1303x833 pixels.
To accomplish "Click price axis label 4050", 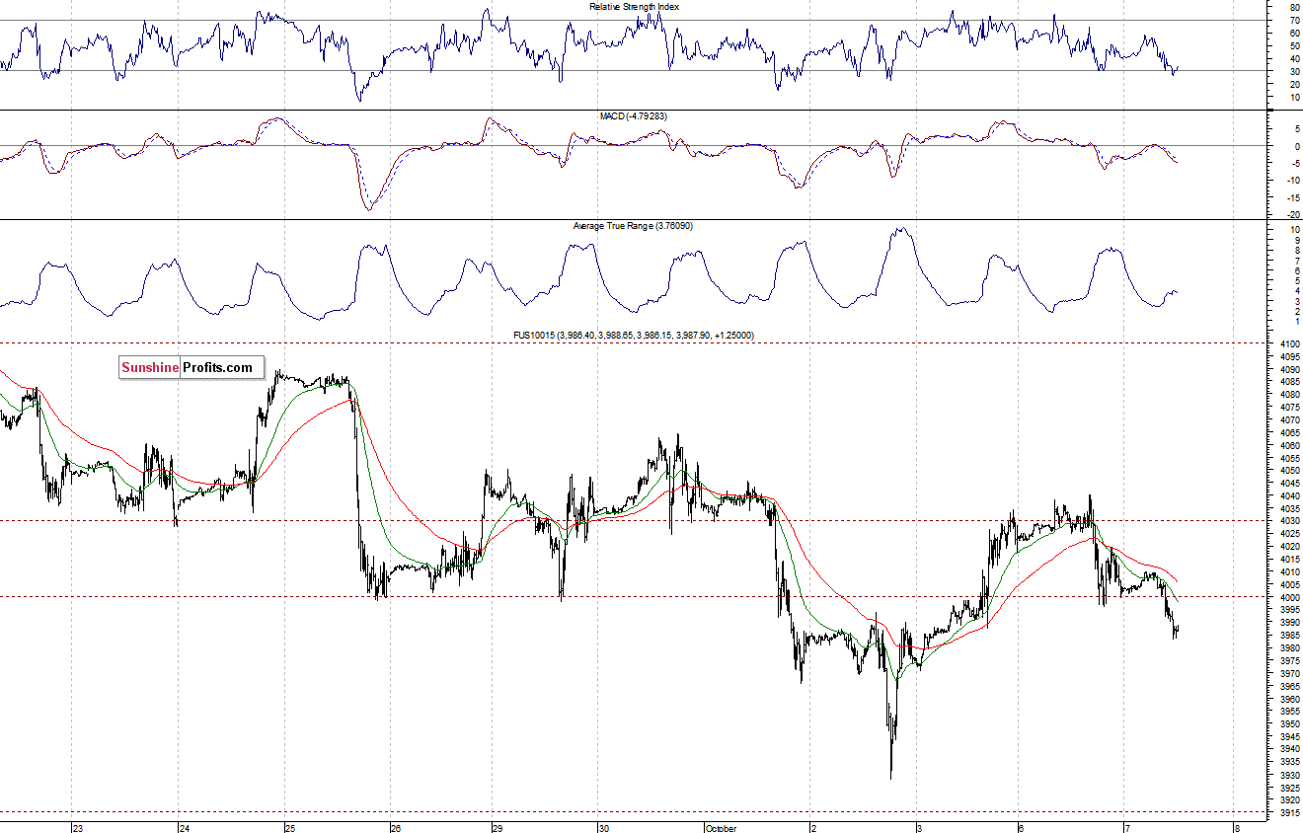I will 1289,471.
